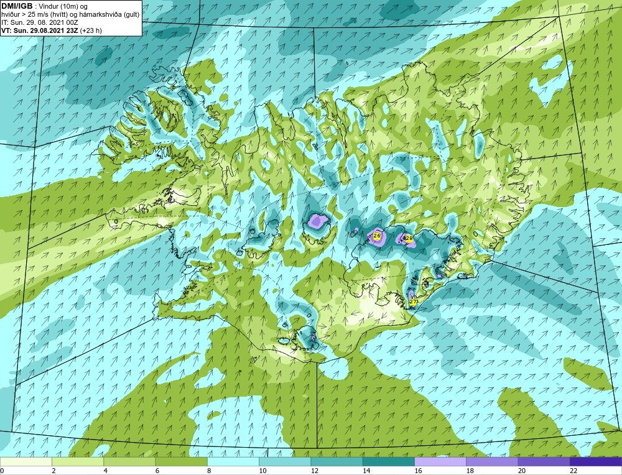This screenshot has height=475, width=622.
Task: Select the 8–10 m/s light cyan legend swatch
Action: point(233,461)
